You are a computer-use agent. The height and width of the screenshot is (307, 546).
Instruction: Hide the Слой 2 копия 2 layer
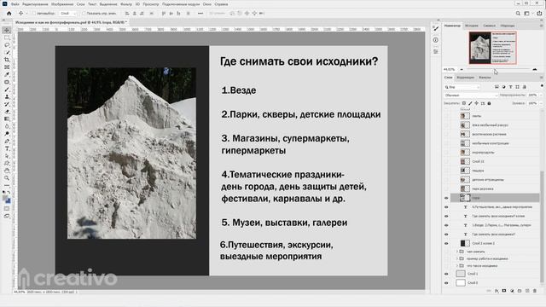click(446, 243)
